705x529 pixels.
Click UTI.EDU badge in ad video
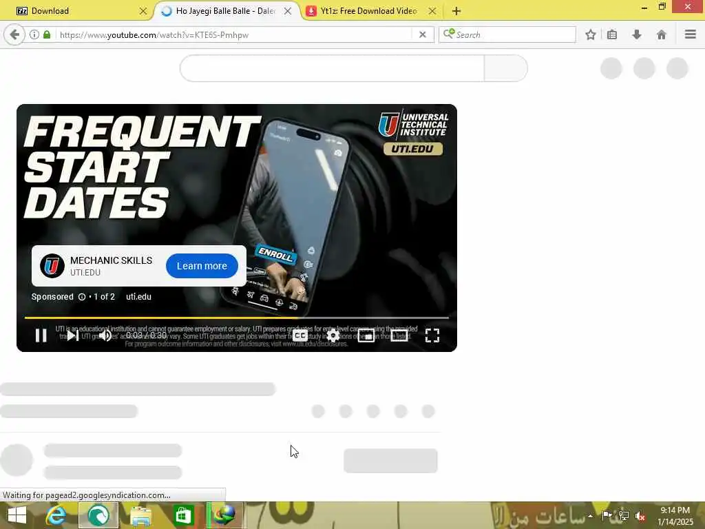[x=413, y=149]
